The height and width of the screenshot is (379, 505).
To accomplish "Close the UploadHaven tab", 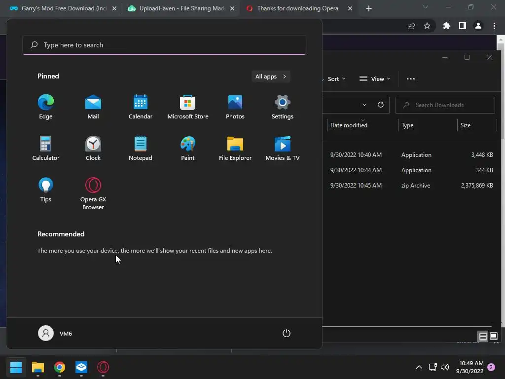I will pos(232,8).
